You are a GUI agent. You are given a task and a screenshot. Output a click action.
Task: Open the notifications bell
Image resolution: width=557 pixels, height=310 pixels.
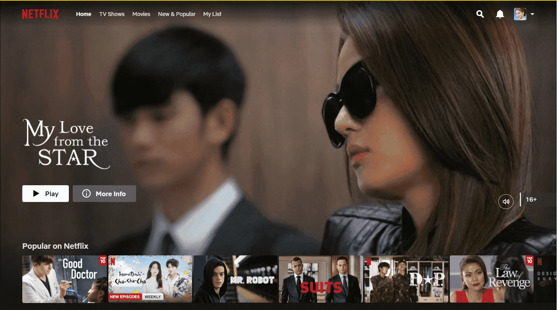[x=500, y=14]
